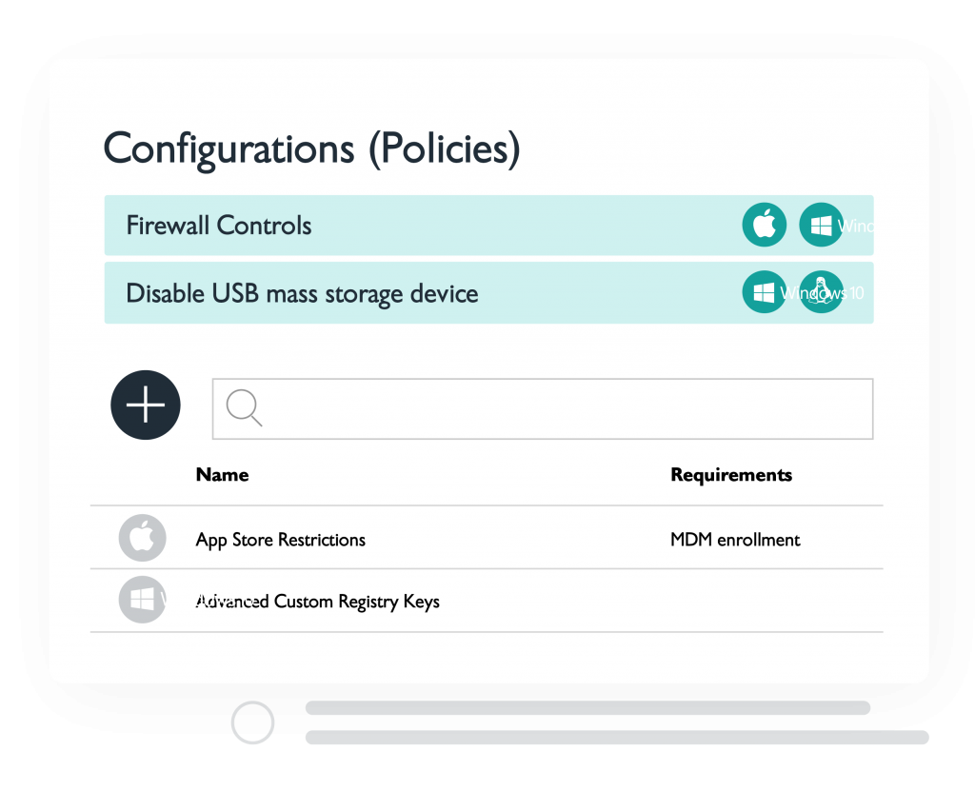The image size is (975, 791).
Task: Click gray Apple icon beside App Store Restrictions
Action: [x=143, y=538]
